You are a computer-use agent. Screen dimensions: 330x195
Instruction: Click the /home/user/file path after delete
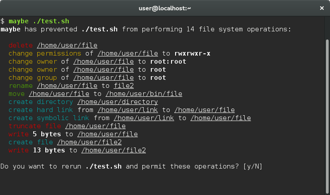pyautogui.click(x=67, y=45)
